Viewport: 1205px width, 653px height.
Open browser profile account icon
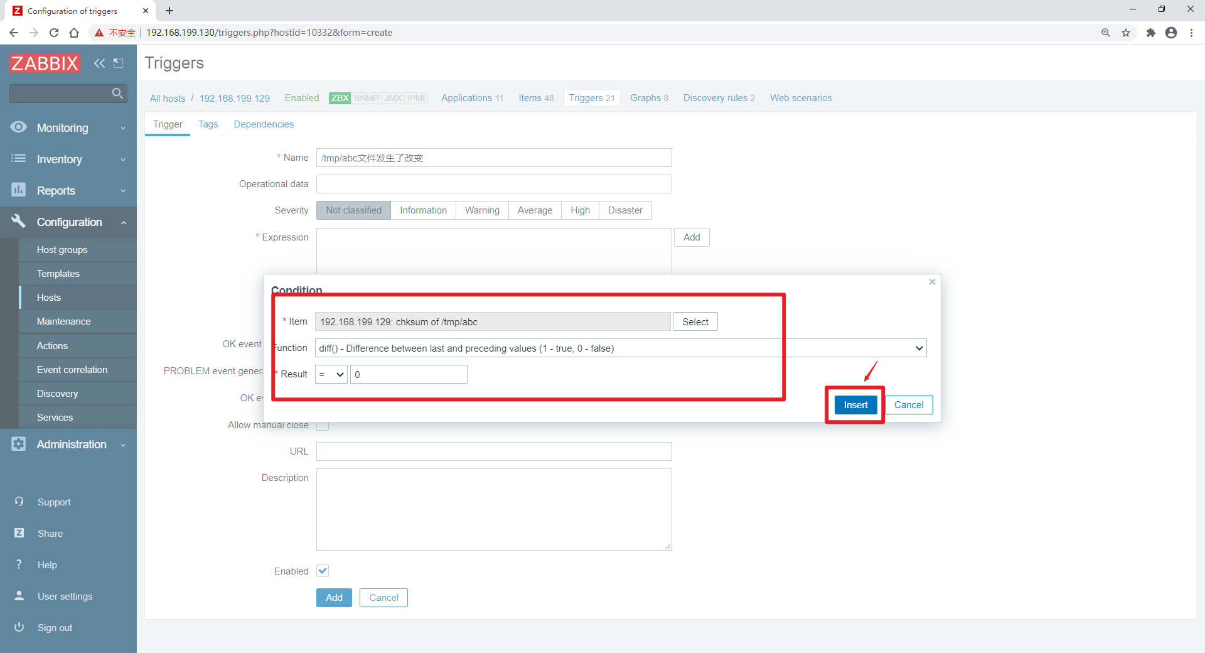coord(1171,33)
